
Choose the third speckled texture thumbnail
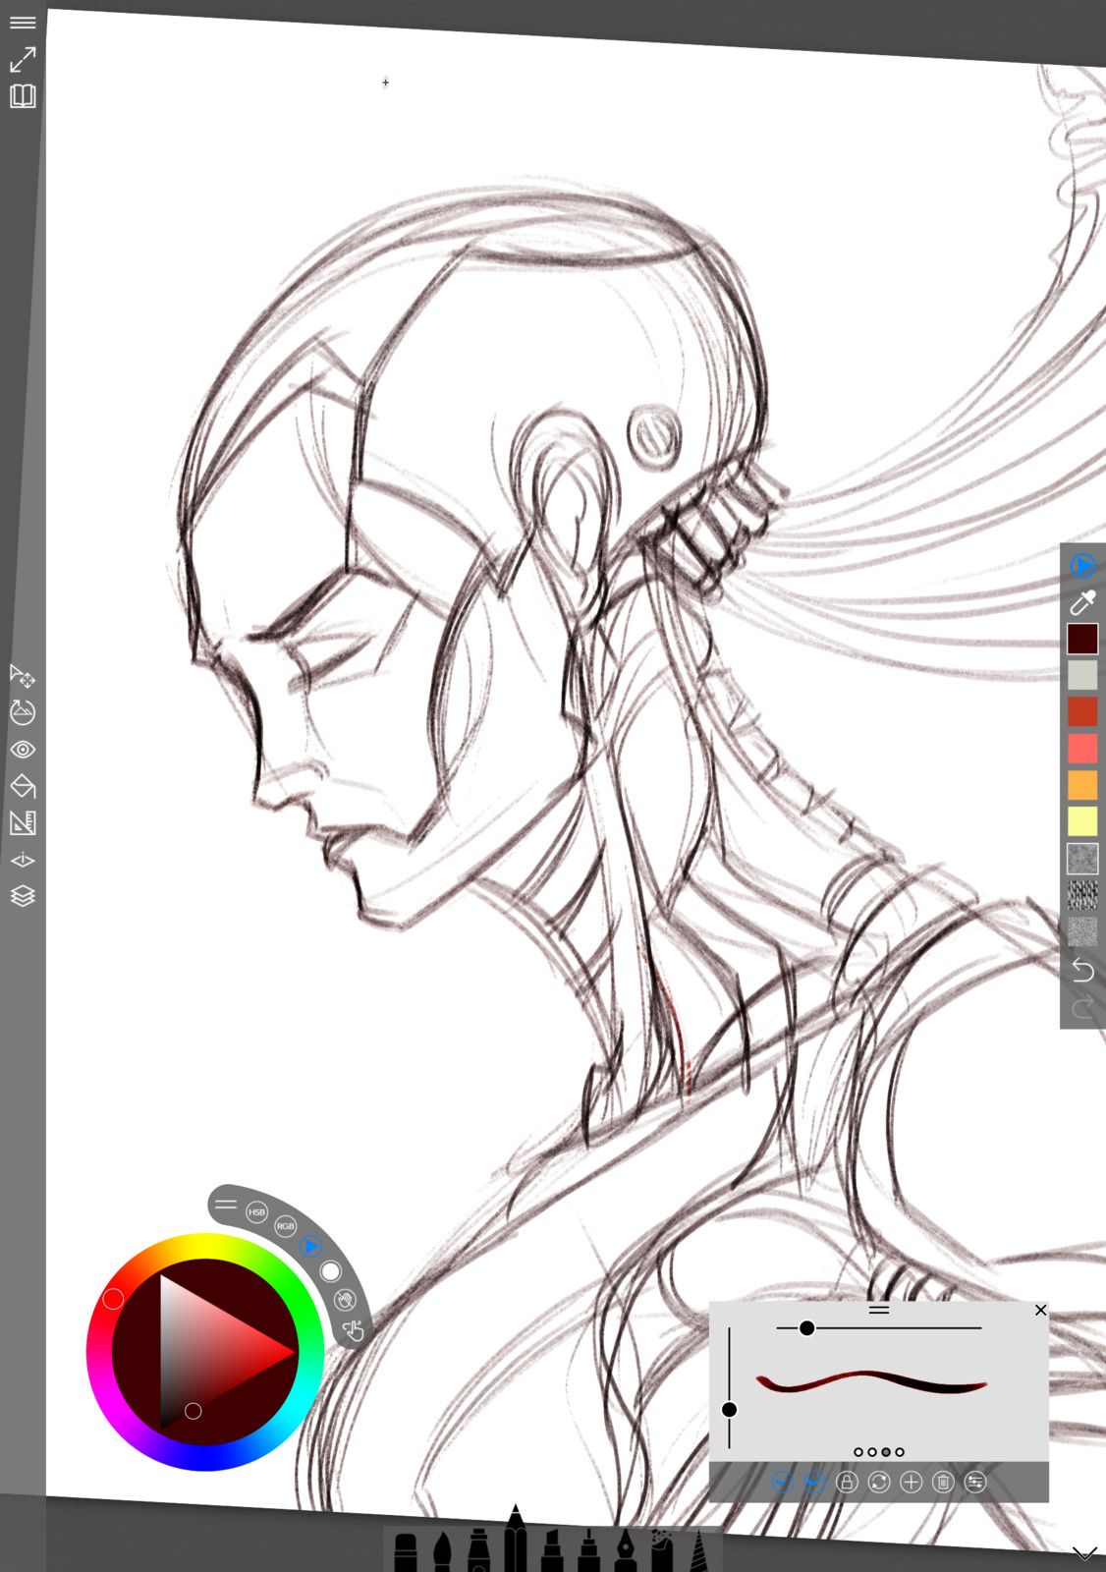pos(1082,931)
